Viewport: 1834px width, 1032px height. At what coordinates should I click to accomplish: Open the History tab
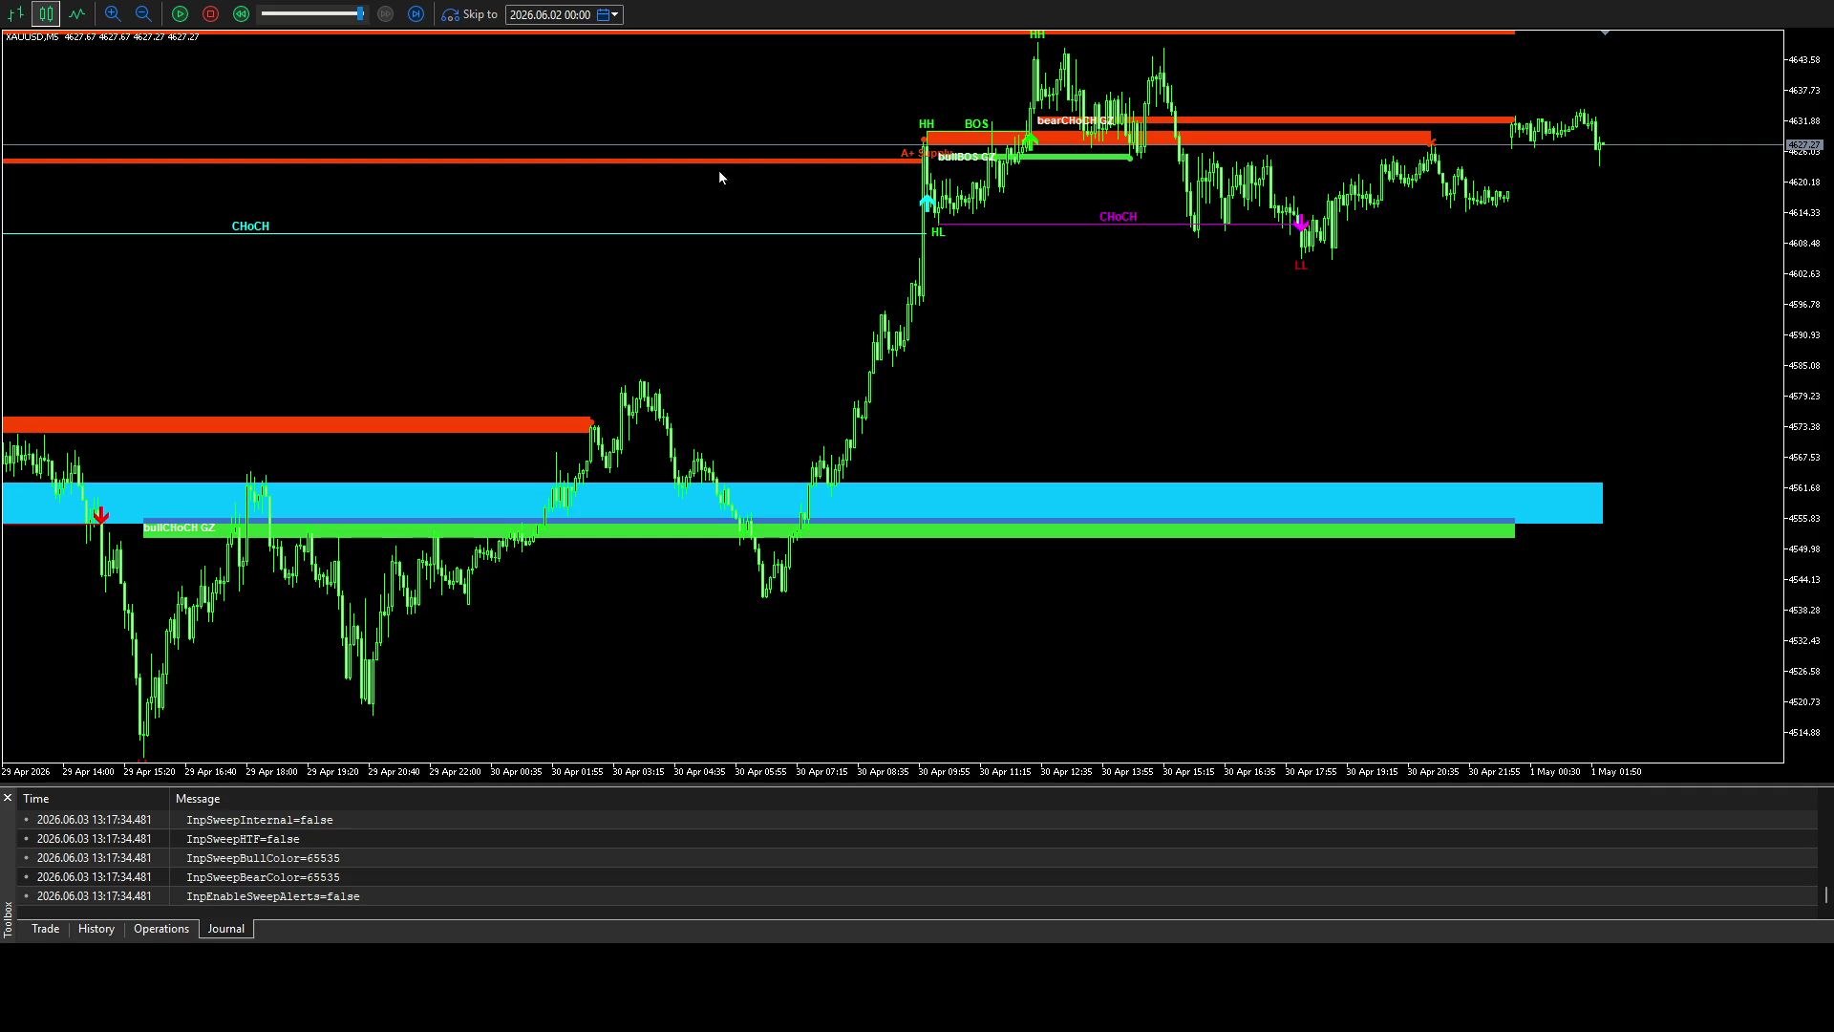click(96, 929)
